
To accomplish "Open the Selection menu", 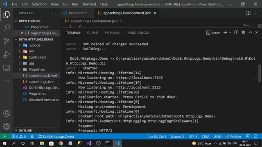I will click(x=39, y=4).
